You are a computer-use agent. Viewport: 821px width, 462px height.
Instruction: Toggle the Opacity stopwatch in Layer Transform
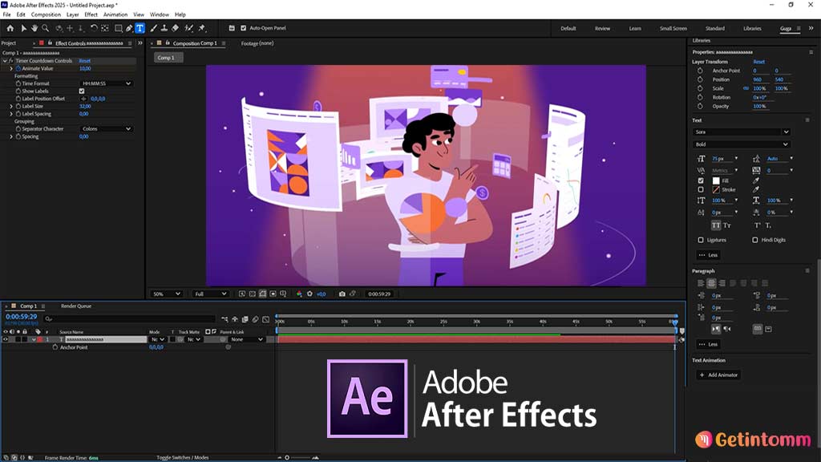pyautogui.click(x=700, y=107)
